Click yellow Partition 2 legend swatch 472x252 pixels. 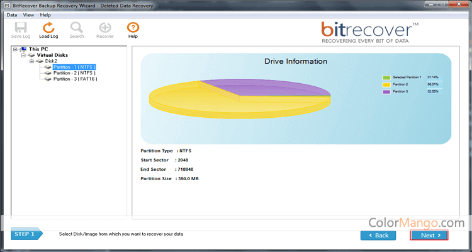pyautogui.click(x=386, y=84)
